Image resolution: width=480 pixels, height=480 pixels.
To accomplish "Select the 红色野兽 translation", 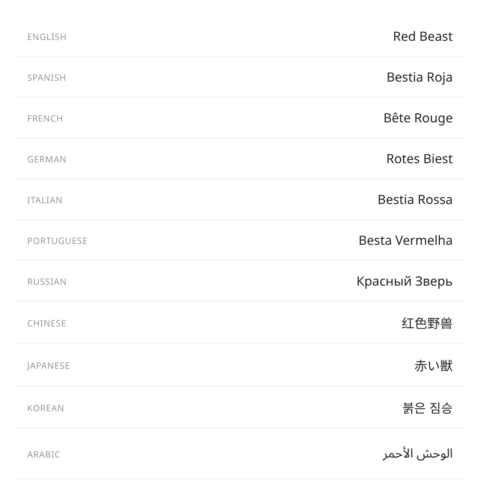I will 427,323.
